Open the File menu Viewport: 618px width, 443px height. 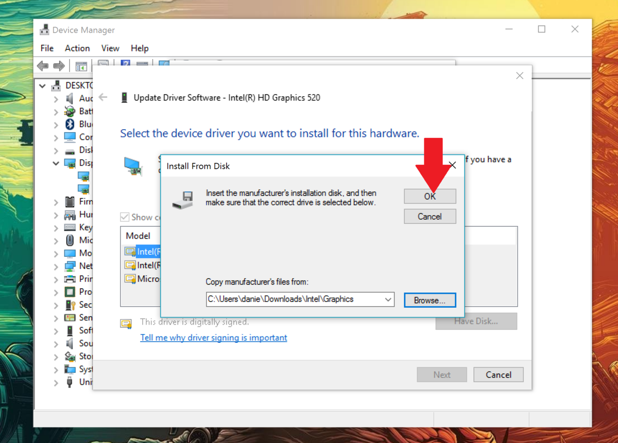pos(47,48)
